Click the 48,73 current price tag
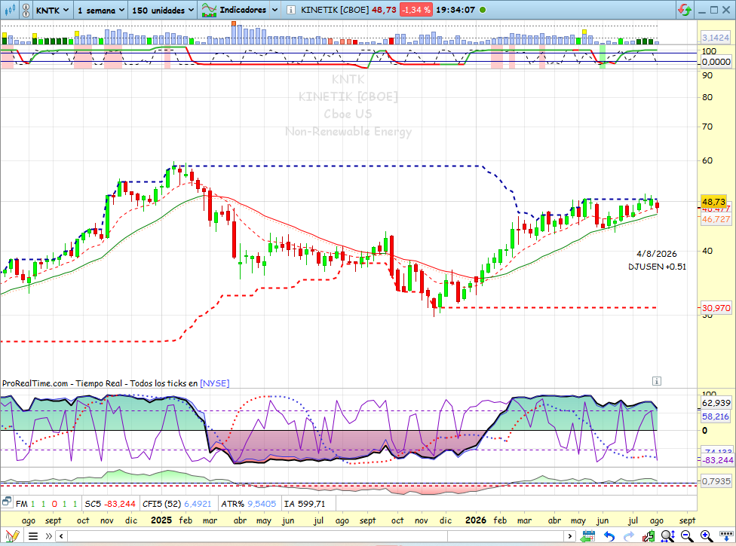 [x=713, y=202]
